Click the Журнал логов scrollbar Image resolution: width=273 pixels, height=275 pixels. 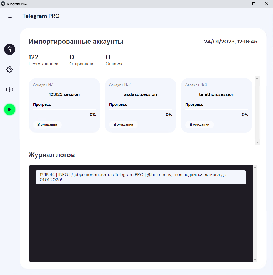(254, 213)
